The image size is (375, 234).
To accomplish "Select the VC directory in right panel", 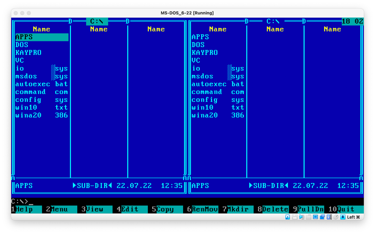I will click(x=218, y=61).
